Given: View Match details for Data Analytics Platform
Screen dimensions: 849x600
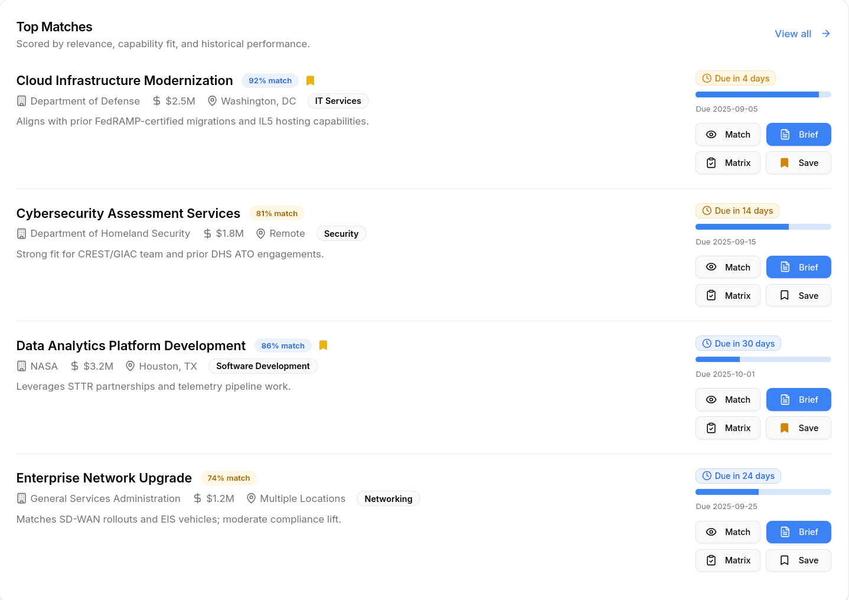Looking at the screenshot, I should coord(727,400).
